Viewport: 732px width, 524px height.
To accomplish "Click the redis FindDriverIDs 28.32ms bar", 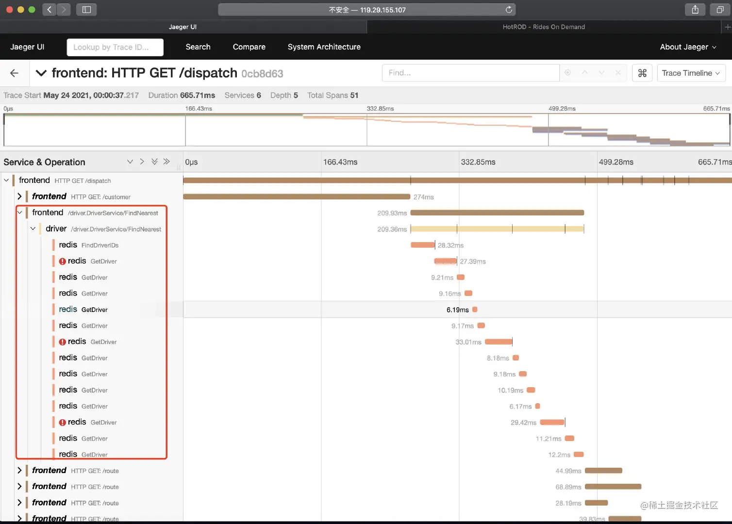I will (x=423, y=245).
